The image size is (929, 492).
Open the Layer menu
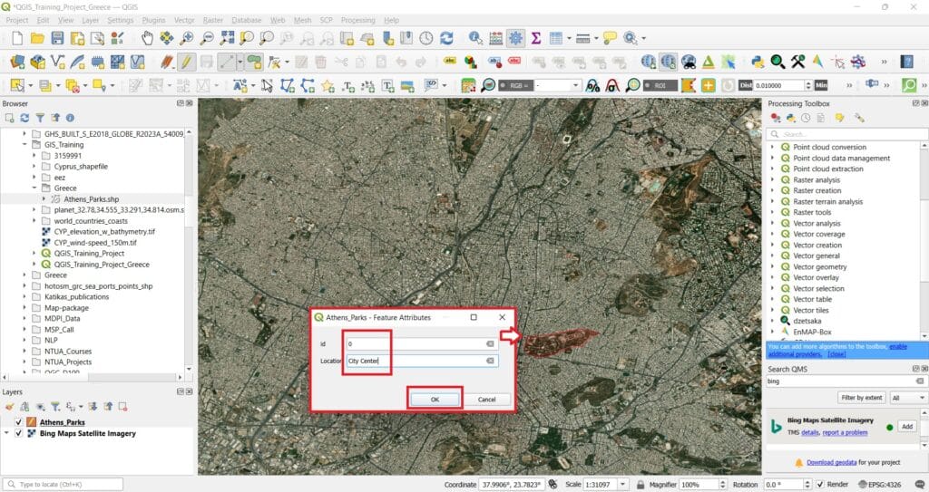[x=90, y=20]
